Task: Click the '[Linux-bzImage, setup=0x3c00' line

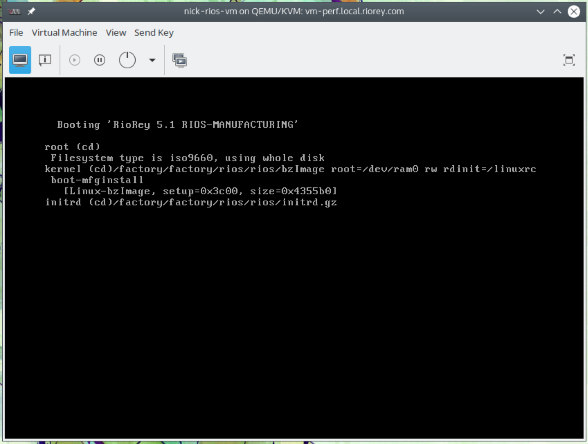Action: tap(200, 191)
